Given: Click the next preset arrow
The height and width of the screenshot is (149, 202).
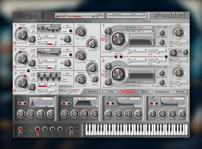Looking at the screenshot, I should (59, 17).
